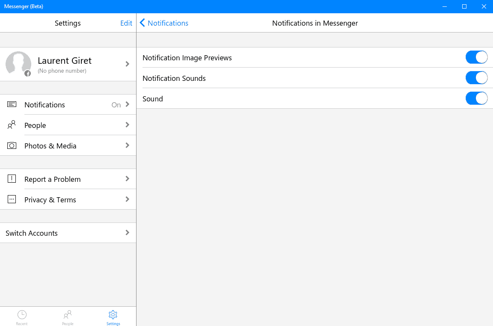Viewport: 493px width, 326px height.
Task: Open the Notifications settings row
Action: [x=68, y=104]
